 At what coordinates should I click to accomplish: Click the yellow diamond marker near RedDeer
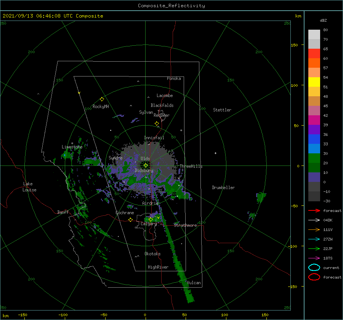click(x=157, y=124)
